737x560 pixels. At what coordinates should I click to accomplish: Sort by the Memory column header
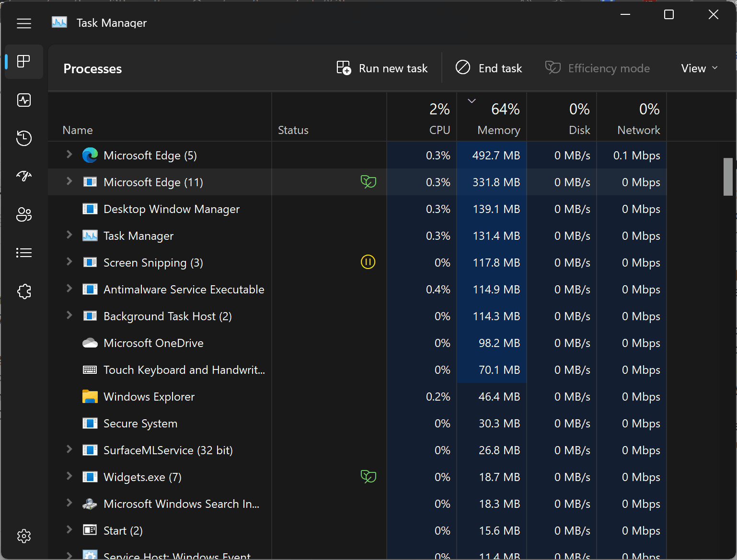492,117
